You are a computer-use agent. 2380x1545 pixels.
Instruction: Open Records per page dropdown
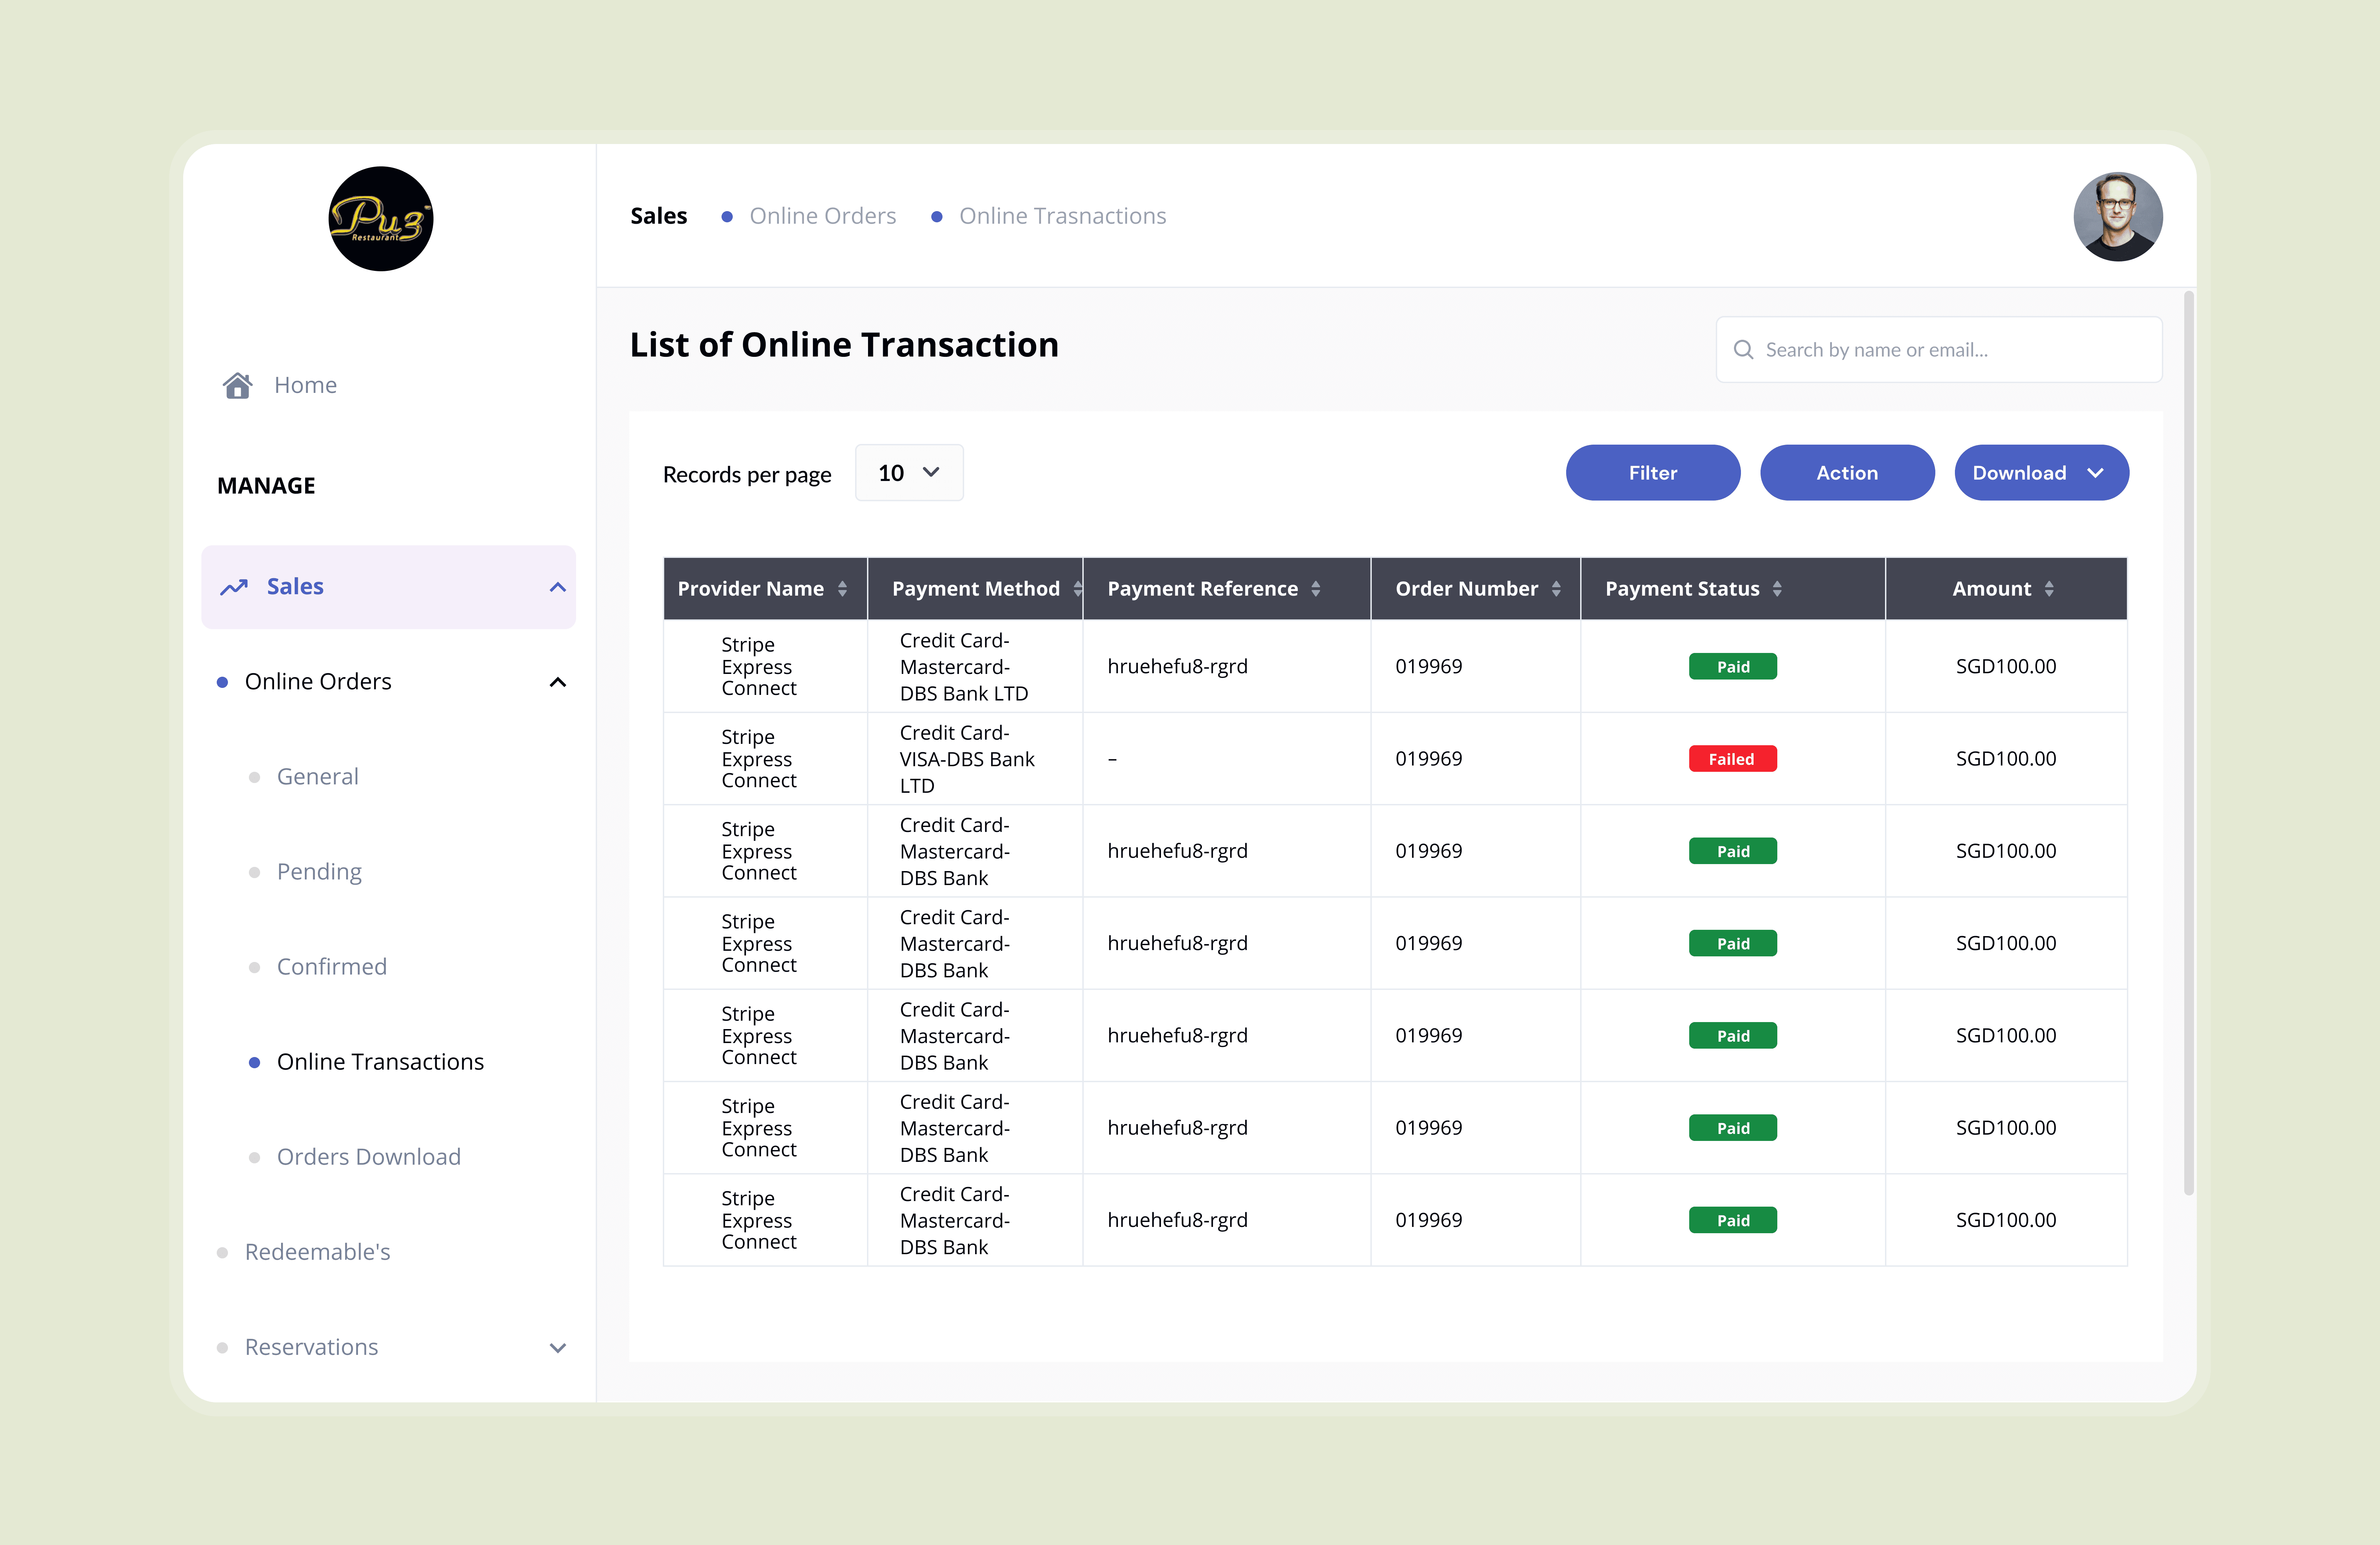point(909,473)
